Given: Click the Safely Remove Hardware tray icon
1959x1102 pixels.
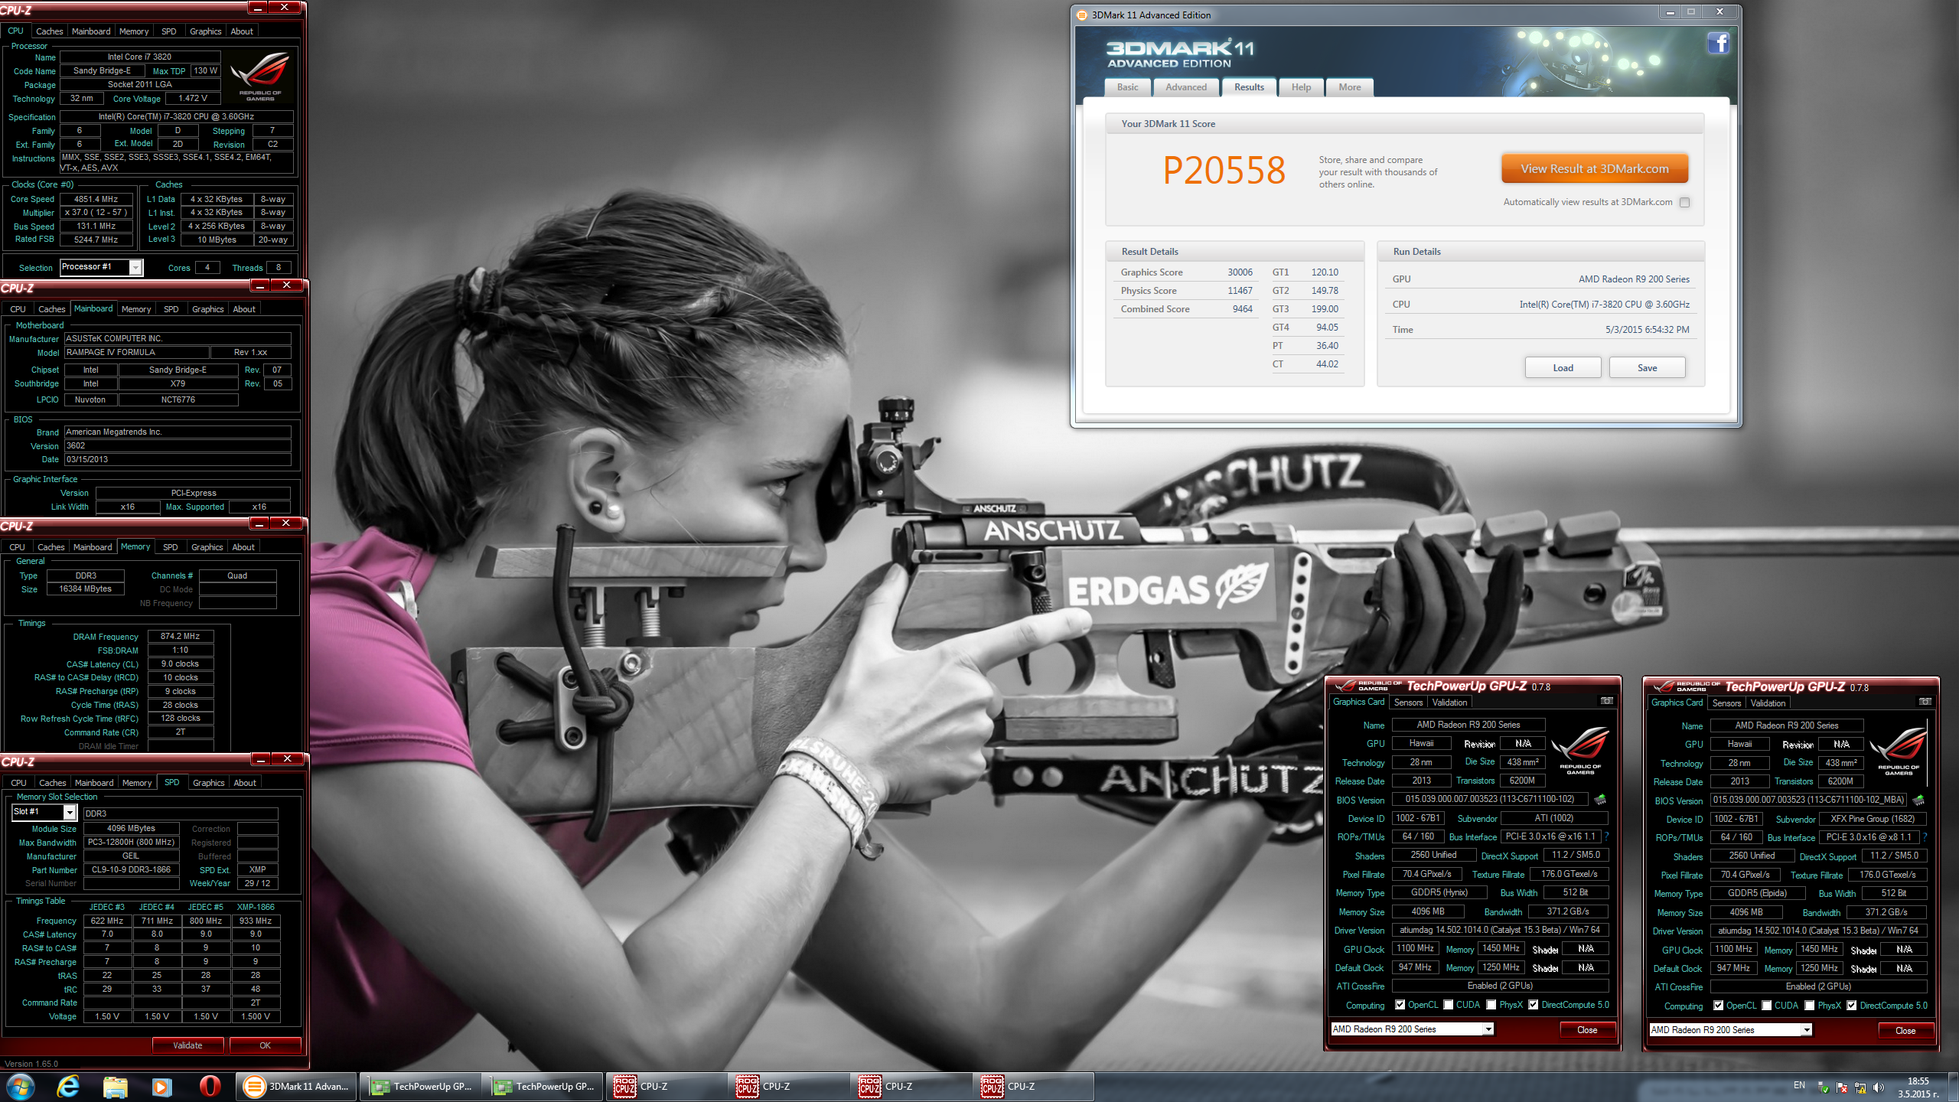Looking at the screenshot, I should tap(1824, 1087).
